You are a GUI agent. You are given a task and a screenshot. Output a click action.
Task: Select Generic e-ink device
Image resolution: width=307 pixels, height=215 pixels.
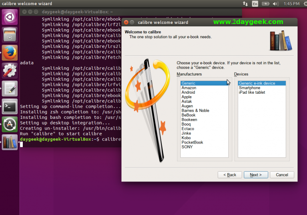tap(262, 83)
